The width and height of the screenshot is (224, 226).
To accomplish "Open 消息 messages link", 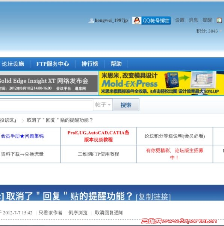I will coord(193,20).
